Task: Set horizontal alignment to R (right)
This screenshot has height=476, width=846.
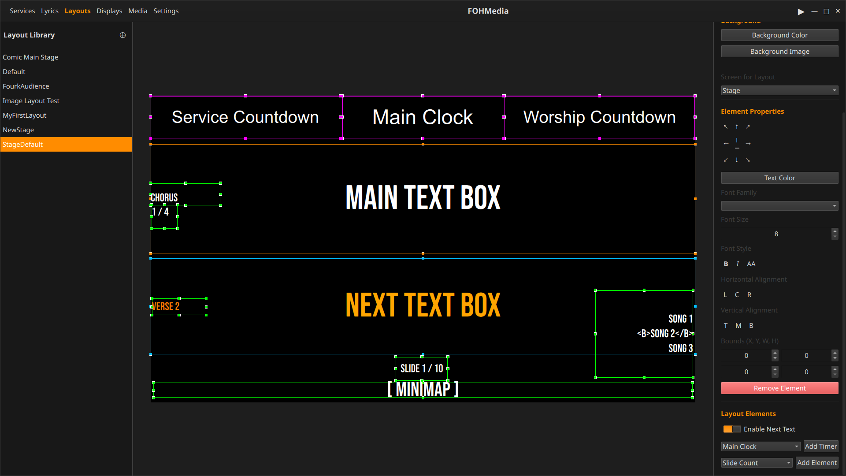Action: (749, 295)
